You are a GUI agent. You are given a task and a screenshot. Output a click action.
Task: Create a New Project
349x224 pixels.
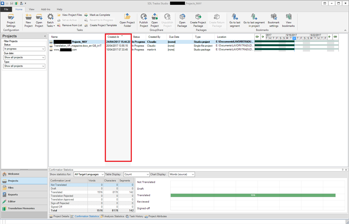coord(28,20)
